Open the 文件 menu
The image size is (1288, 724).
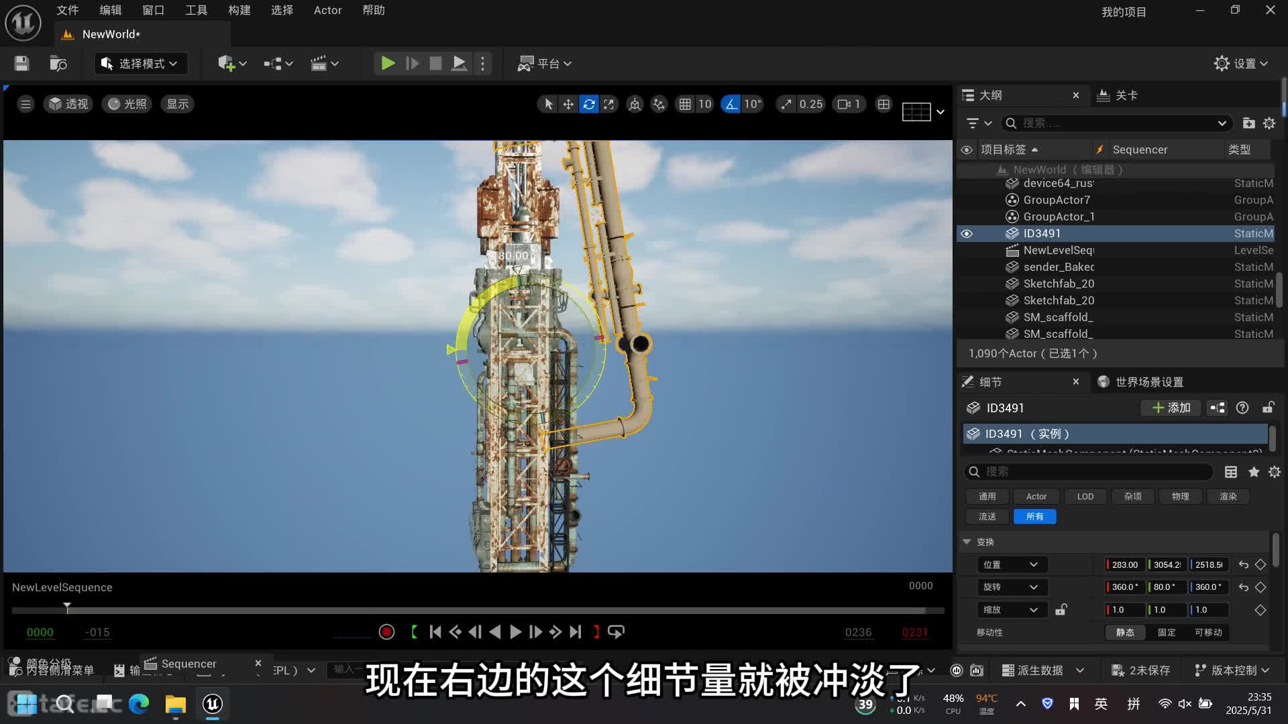tap(68, 10)
